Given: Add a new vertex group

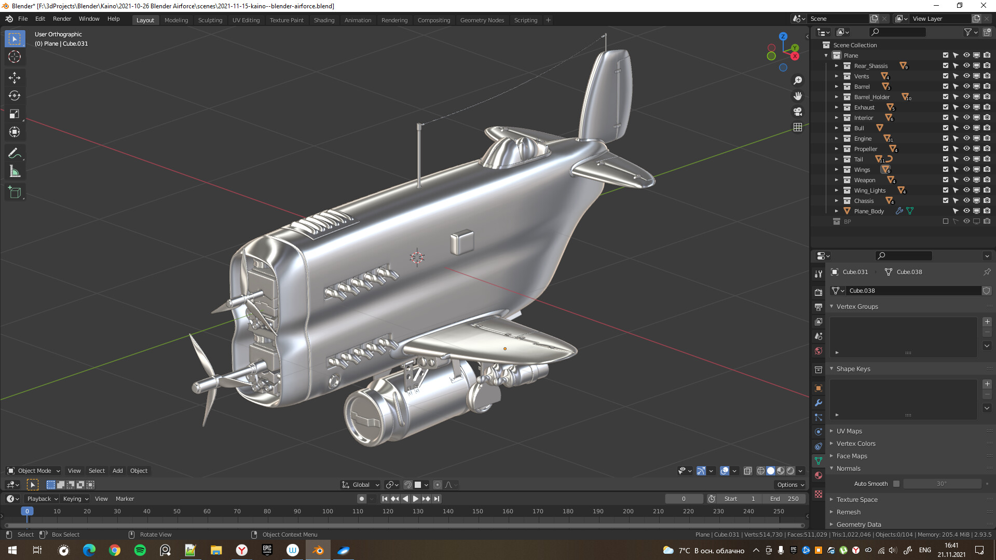Looking at the screenshot, I should (x=987, y=322).
